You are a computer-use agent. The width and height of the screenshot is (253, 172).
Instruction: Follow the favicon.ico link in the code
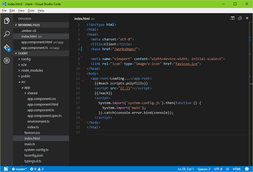[x=186, y=64]
